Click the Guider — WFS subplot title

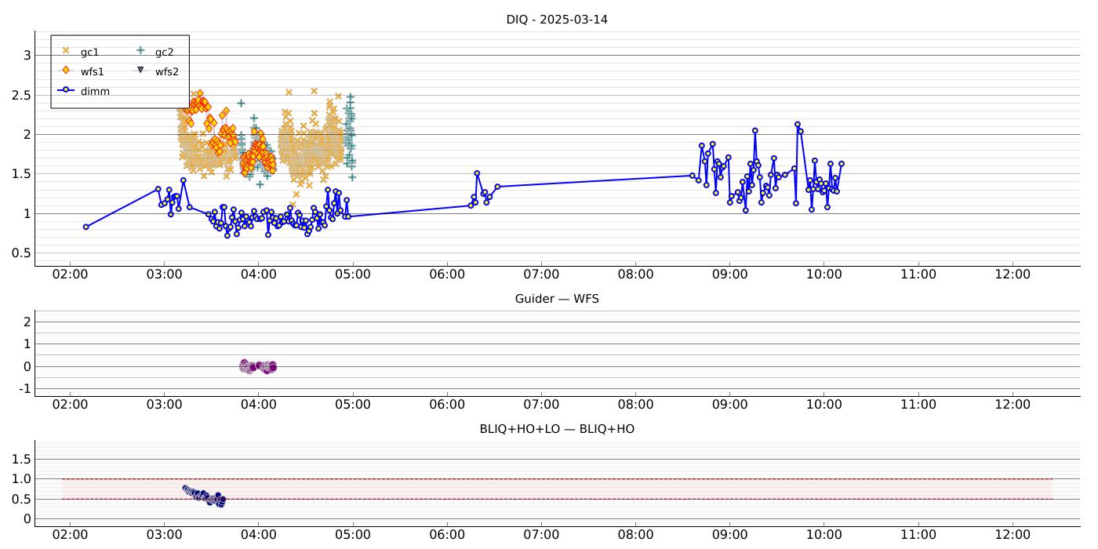(557, 299)
